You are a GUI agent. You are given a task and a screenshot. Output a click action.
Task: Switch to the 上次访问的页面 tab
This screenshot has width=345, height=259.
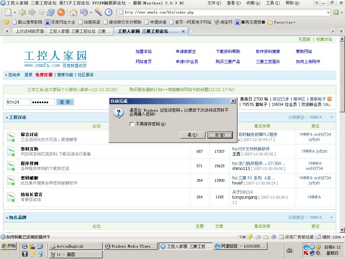click(x=30, y=31)
